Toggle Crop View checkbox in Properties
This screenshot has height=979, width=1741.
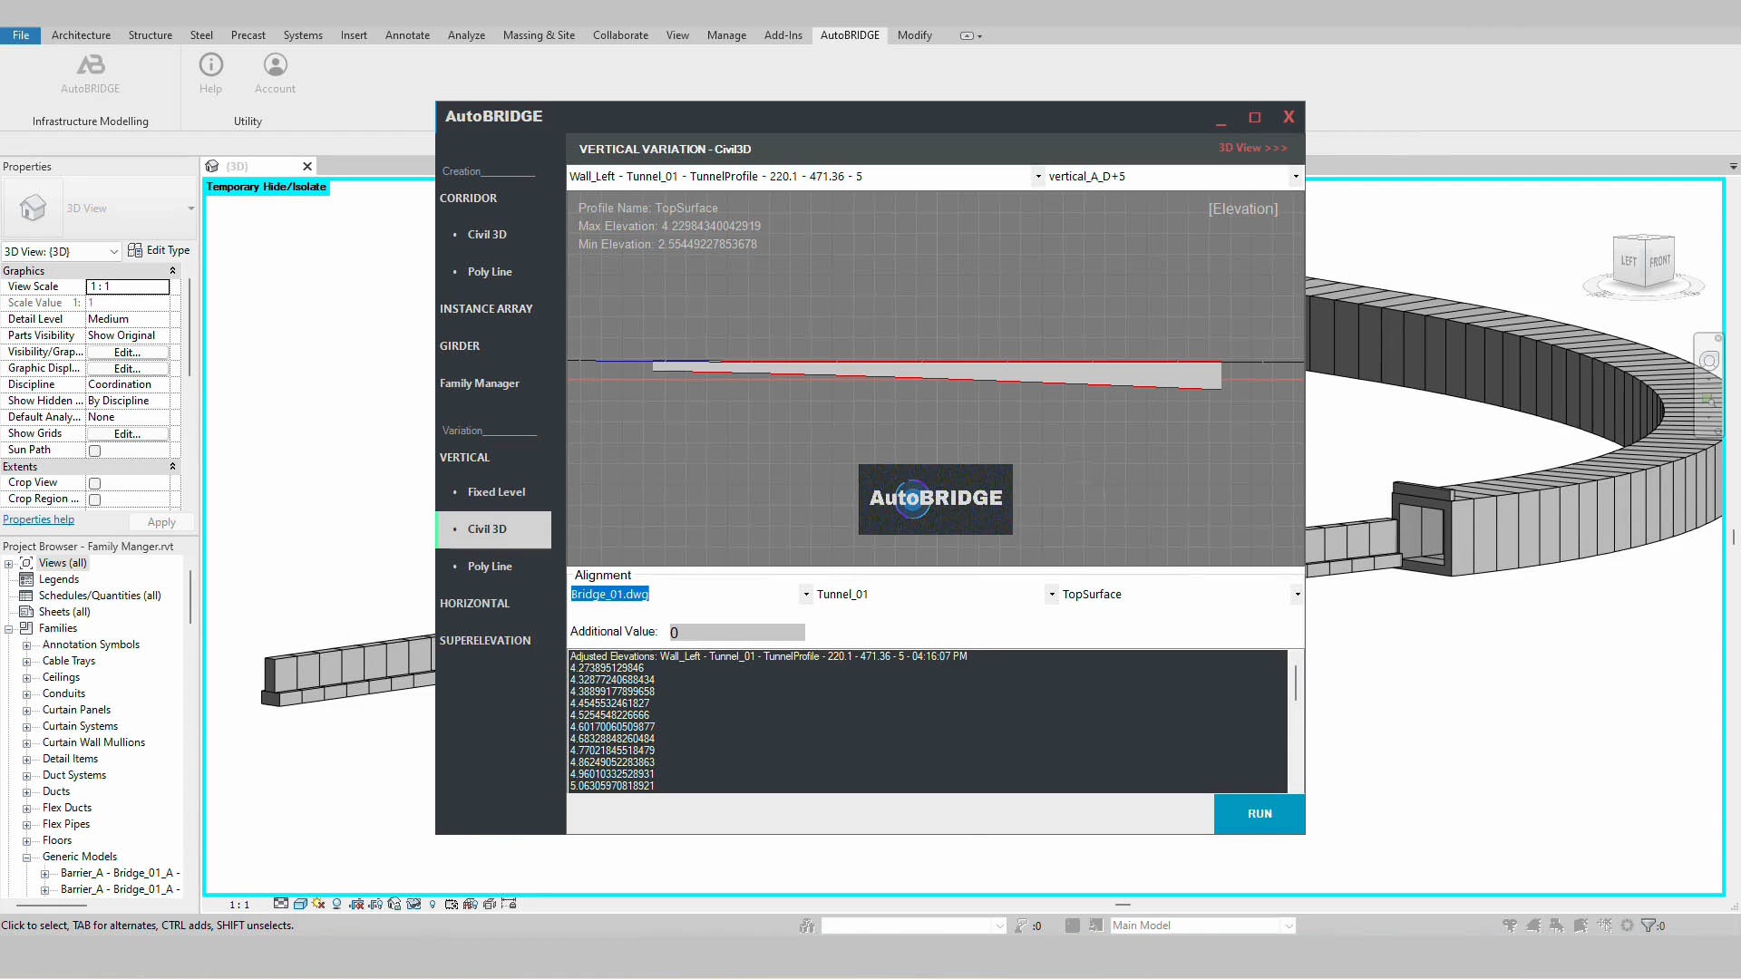[94, 483]
